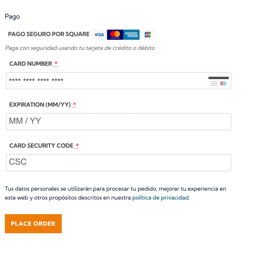Image resolution: width=260 pixels, height=260 pixels.
Task: Click the MM / YY expiration field
Action: coord(118,122)
